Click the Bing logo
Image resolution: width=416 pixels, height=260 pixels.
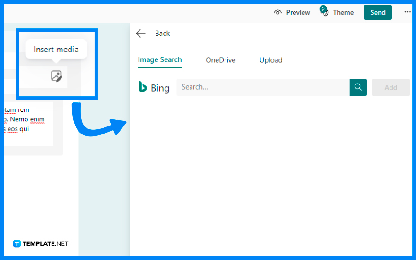coord(154,87)
